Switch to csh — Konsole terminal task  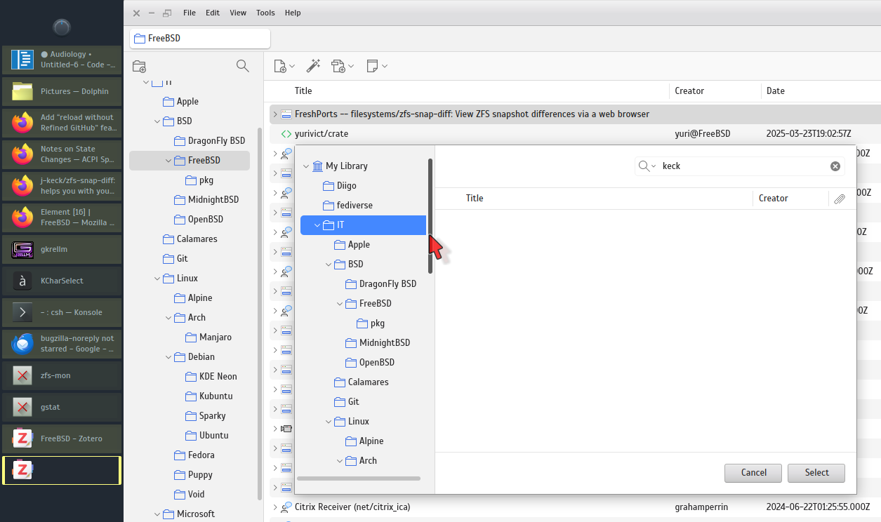[x=62, y=312]
